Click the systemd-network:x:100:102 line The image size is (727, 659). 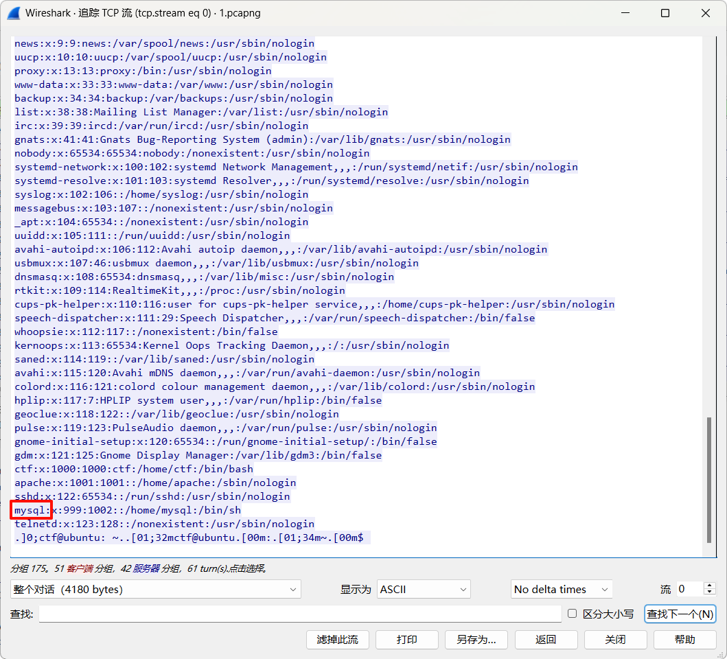point(297,167)
